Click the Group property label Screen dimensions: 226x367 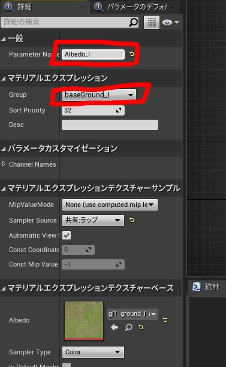(x=18, y=95)
